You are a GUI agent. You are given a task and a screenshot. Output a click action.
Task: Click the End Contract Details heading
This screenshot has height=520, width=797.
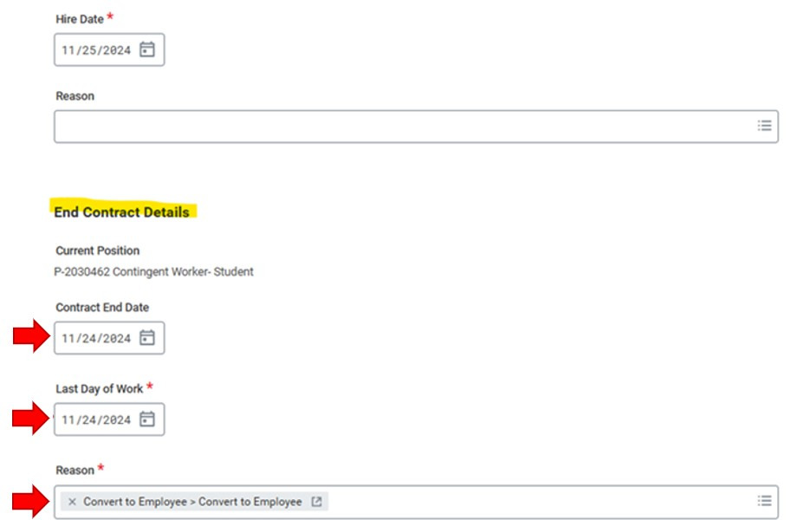(121, 212)
